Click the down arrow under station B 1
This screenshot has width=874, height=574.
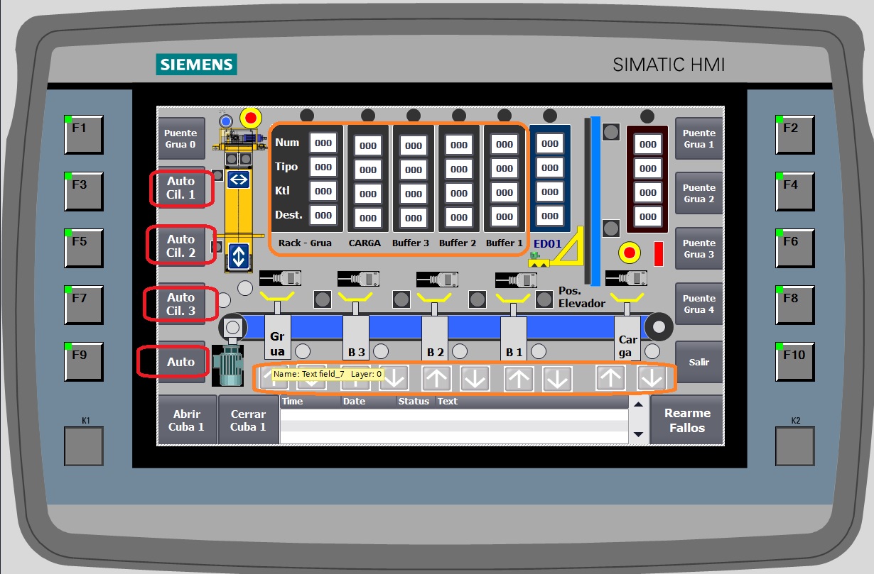pos(558,378)
